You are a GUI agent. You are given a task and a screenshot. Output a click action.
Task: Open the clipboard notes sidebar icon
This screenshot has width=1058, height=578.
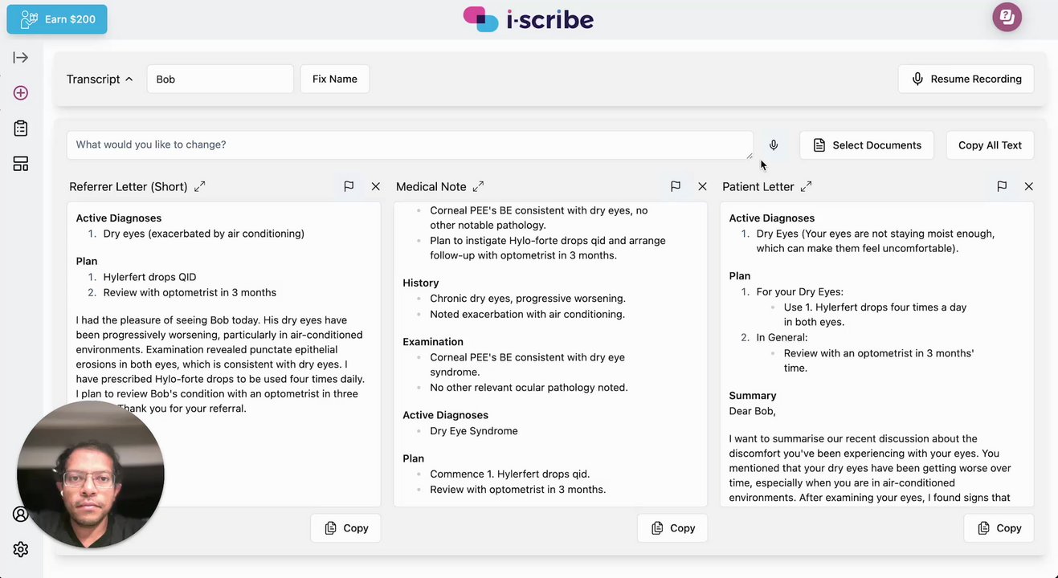[x=21, y=128]
